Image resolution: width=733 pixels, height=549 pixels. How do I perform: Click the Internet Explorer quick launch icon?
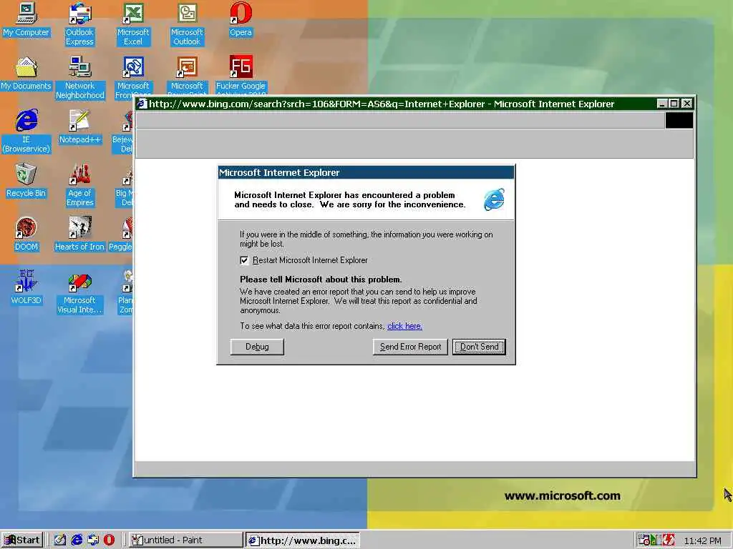point(77,540)
